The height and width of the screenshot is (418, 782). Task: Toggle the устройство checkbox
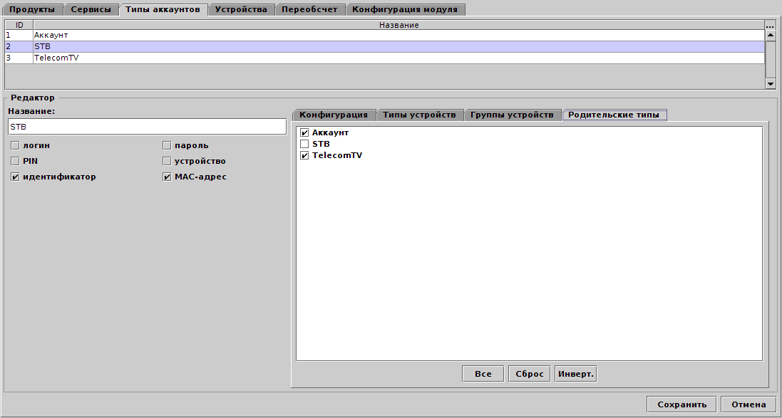[x=168, y=161]
